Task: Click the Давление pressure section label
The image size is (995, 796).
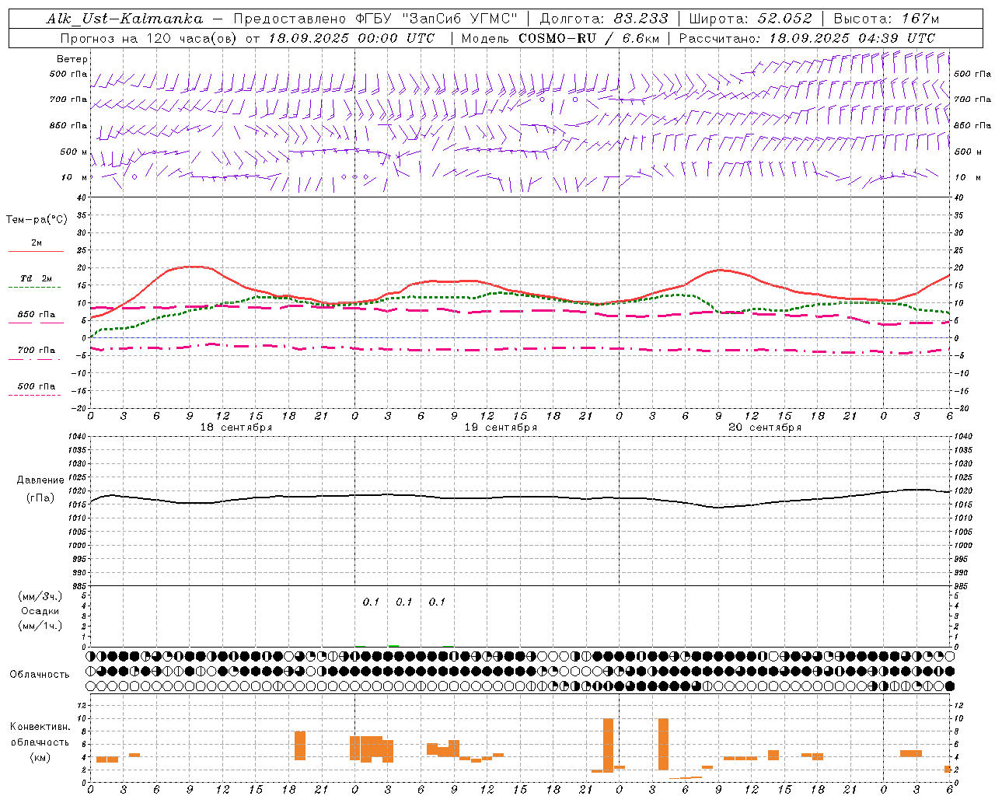Action: point(40,480)
